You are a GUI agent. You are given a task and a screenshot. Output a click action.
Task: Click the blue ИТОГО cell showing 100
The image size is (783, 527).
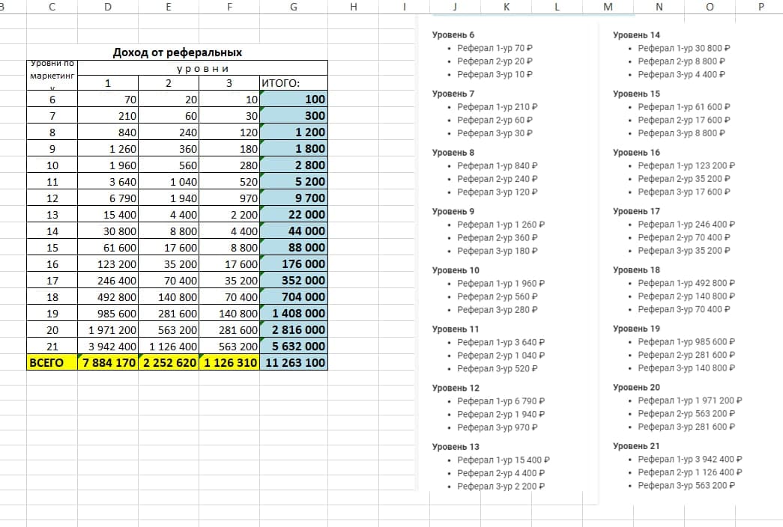[294, 100]
